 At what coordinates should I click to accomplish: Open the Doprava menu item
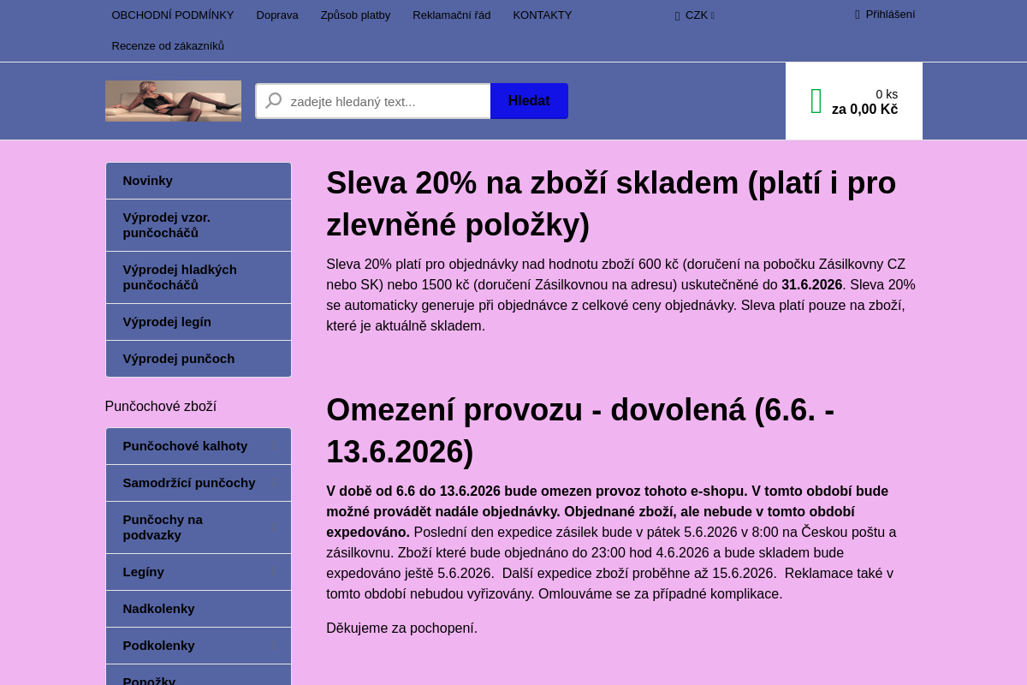(x=277, y=15)
